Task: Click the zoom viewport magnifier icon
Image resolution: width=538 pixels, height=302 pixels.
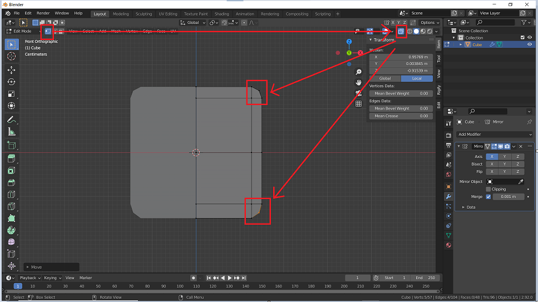Action: click(358, 72)
